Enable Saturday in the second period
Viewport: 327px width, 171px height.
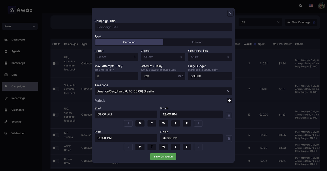coord(198,147)
